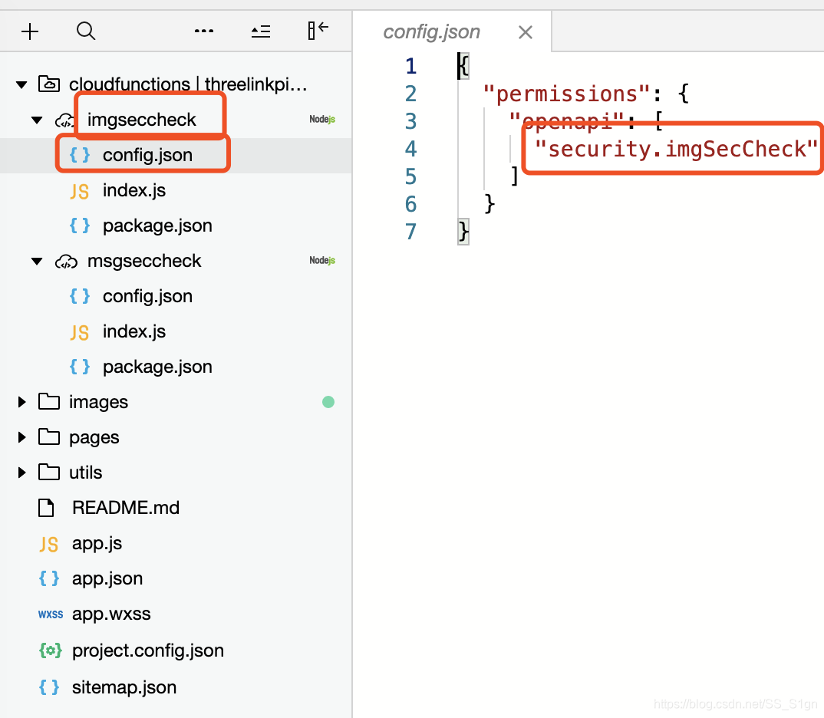The image size is (824, 718).
Task: Click the folder icon of pages
Action: [x=49, y=436]
